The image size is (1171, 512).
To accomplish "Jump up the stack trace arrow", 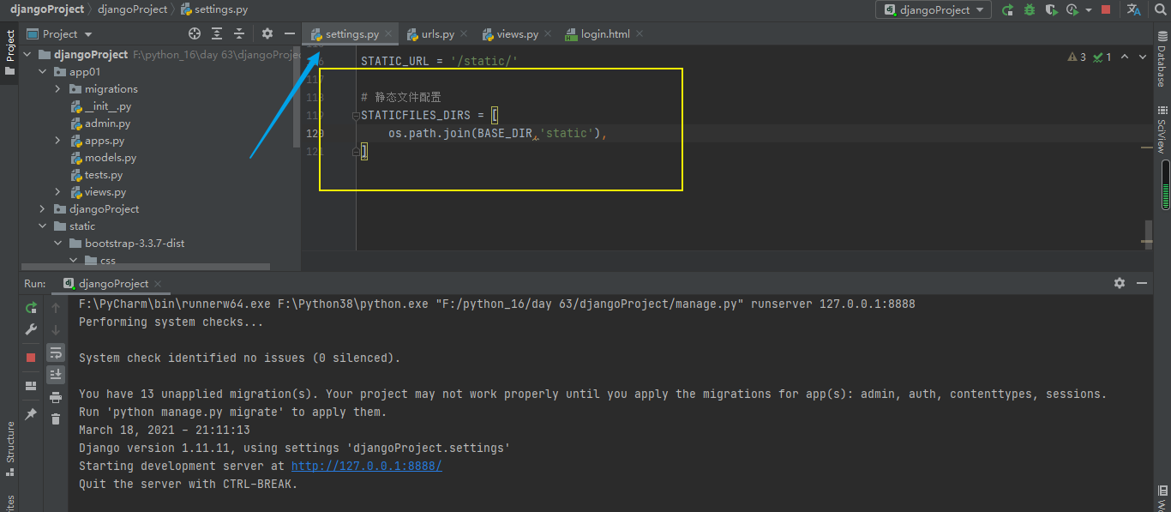I will point(56,307).
